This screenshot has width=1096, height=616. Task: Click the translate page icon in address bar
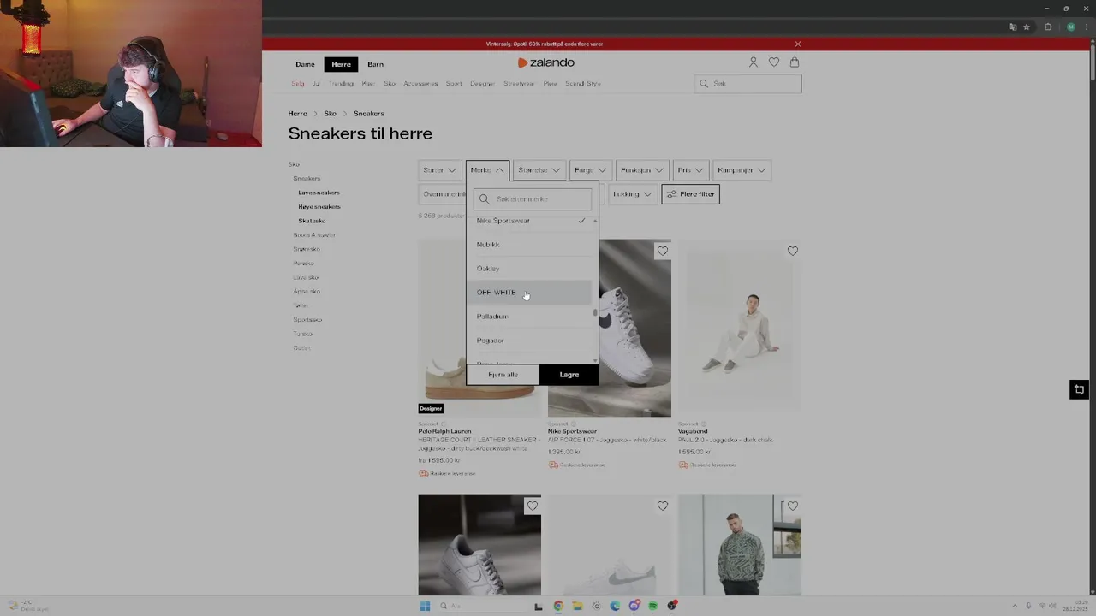coord(1013,27)
